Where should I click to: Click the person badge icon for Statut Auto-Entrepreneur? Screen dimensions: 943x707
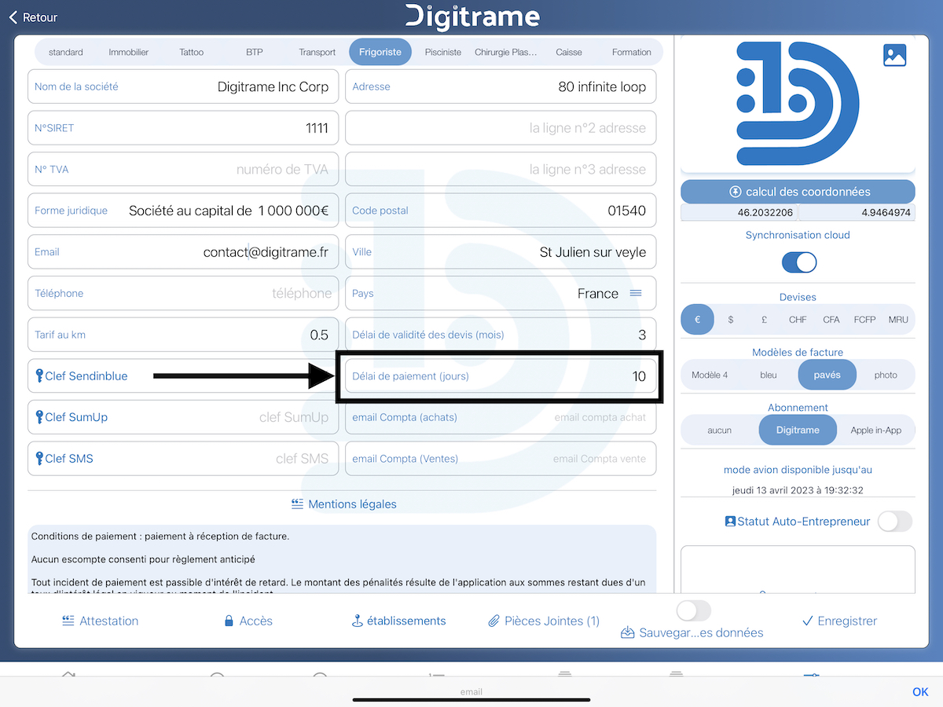[x=730, y=522]
